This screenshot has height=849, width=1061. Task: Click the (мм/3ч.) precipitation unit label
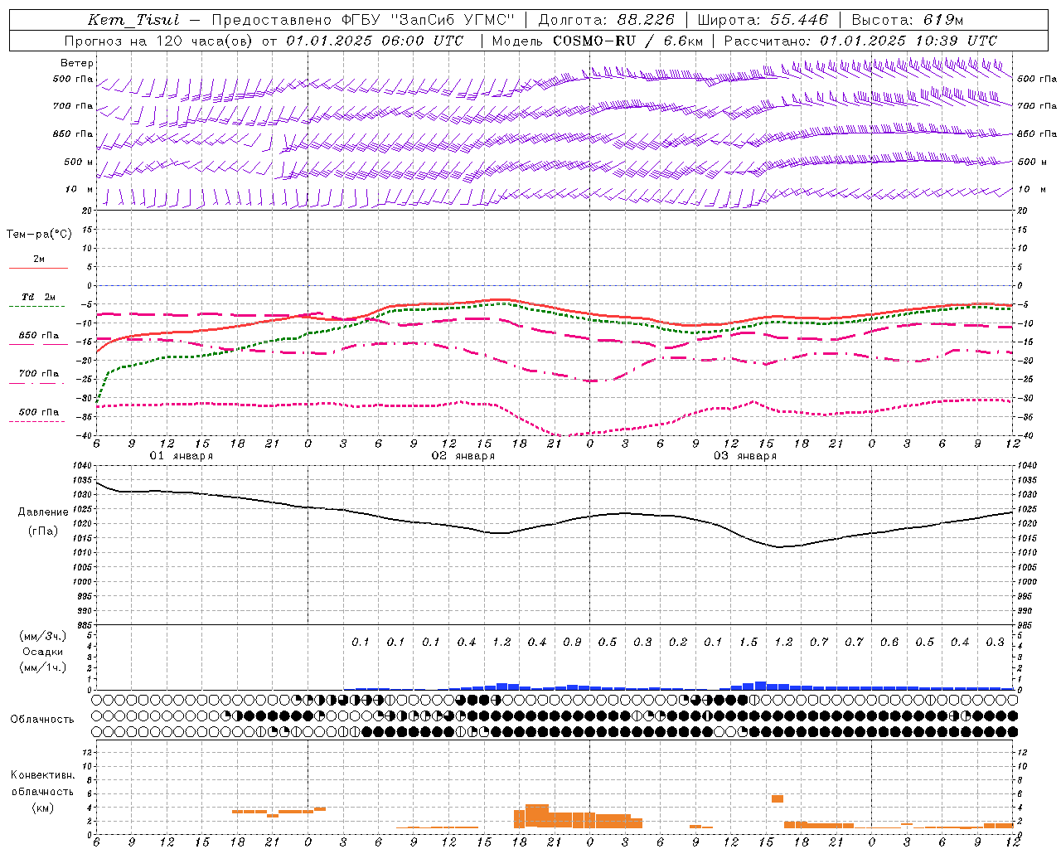click(x=43, y=636)
